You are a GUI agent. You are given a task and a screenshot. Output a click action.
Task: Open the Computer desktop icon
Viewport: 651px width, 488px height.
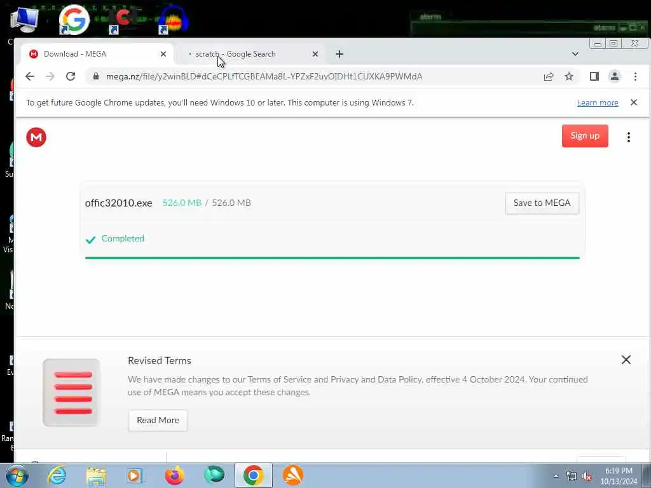pos(24,20)
